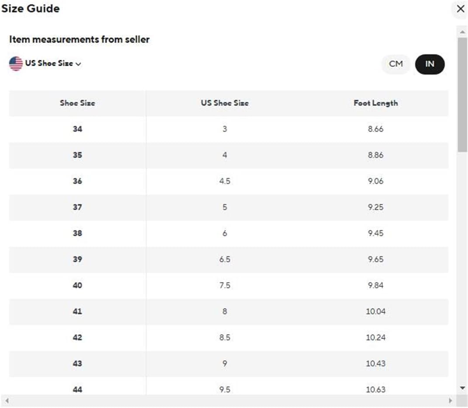Switch measurements to CM
468x408 pixels.
click(x=396, y=64)
